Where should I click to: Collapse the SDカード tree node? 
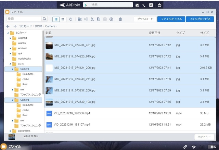8,33
